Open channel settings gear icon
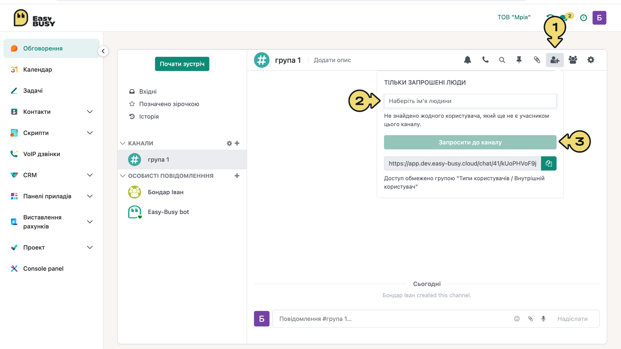Viewport: 621px width, 349px height. point(591,60)
